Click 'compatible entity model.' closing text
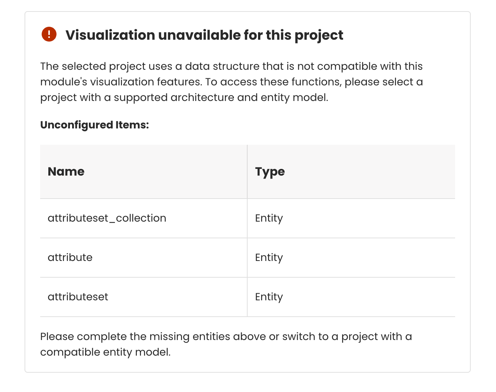The height and width of the screenshot is (392, 496). 105,352
